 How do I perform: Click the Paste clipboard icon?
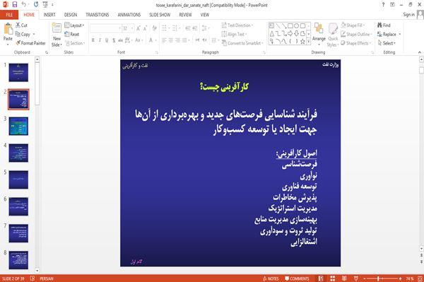[x=8, y=29]
